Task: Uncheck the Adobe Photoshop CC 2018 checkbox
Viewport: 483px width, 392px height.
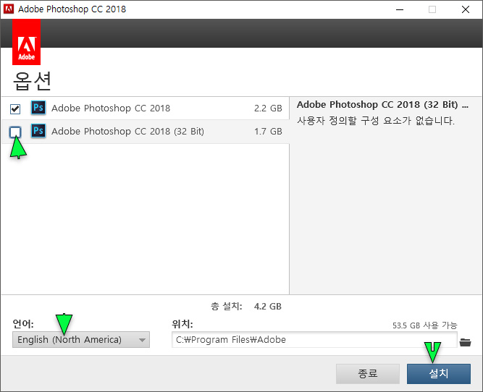Action: (15, 109)
